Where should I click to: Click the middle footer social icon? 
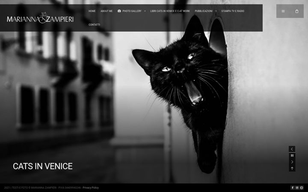pos(297,188)
